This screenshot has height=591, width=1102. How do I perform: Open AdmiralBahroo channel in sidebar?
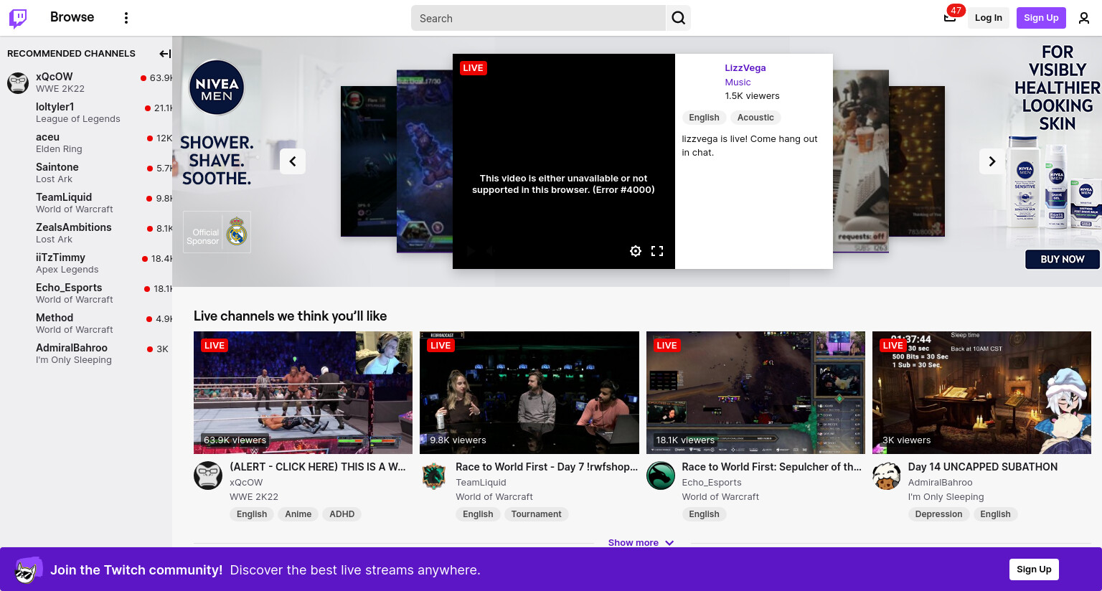[x=86, y=354]
